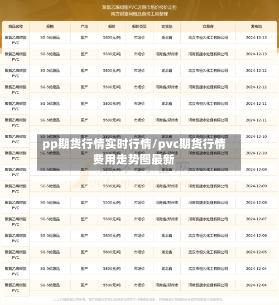Click the 发布地 column header
This screenshot has width=279, height=305.
(256, 26)
